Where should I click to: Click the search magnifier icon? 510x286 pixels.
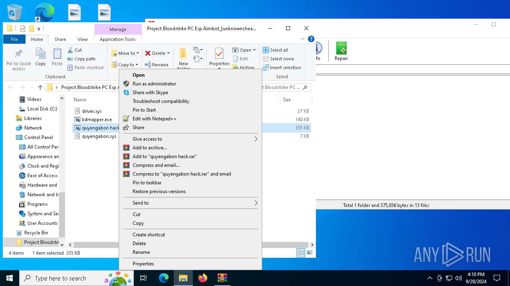[x=305, y=87]
